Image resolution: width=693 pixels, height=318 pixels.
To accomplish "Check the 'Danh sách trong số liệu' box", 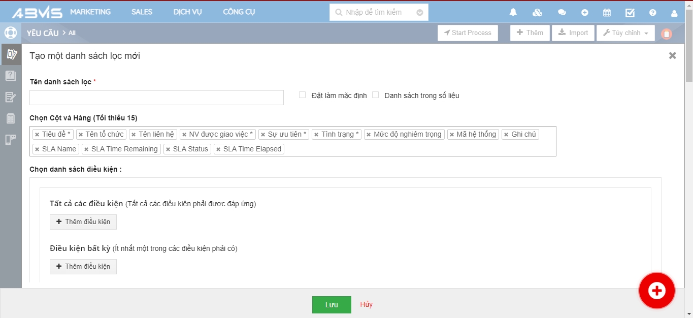I will [x=376, y=95].
